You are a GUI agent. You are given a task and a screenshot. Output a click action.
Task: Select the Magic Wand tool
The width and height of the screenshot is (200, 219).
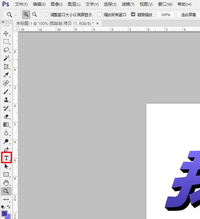point(6,58)
